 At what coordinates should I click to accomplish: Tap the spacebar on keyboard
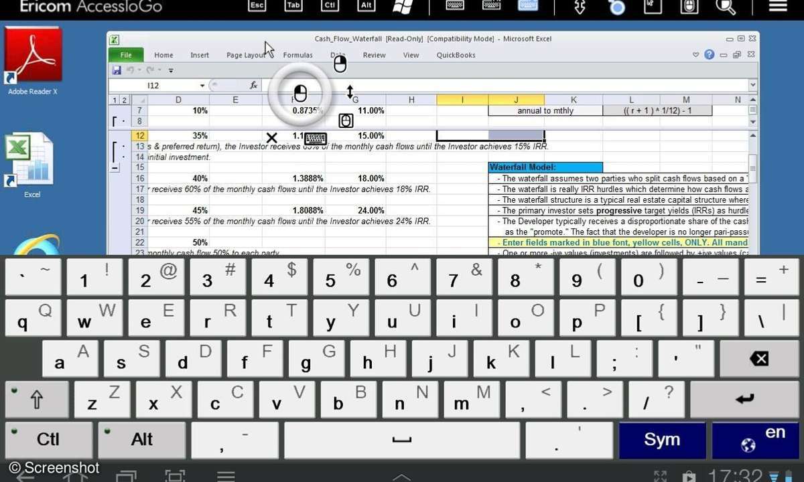click(x=401, y=440)
